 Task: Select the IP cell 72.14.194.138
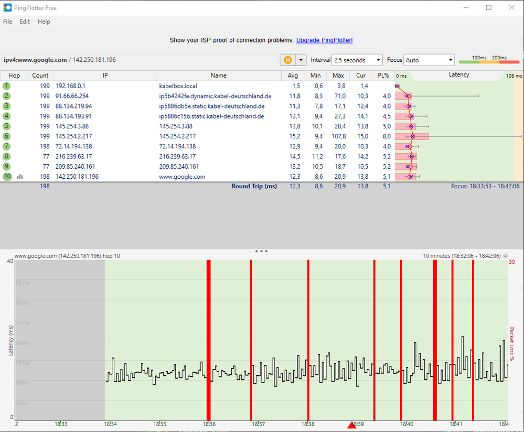pyautogui.click(x=74, y=146)
